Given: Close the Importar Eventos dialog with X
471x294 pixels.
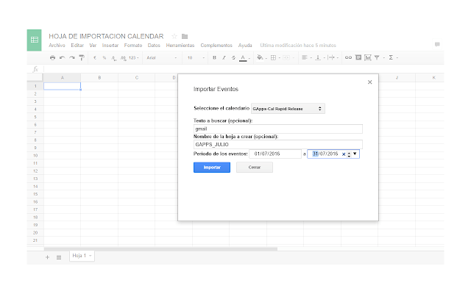Looking at the screenshot, I should click(369, 82).
